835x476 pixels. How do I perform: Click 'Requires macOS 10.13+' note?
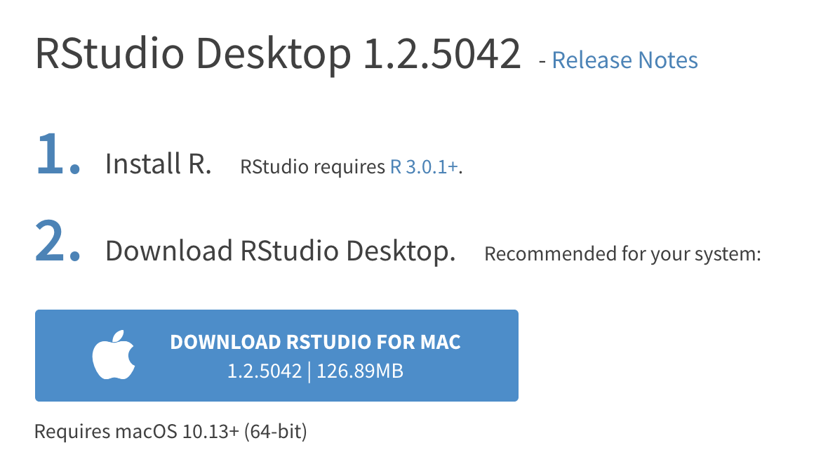tap(137, 431)
